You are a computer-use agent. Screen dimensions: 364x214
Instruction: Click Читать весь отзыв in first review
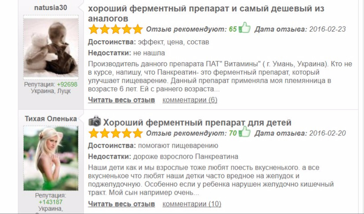point(121,100)
